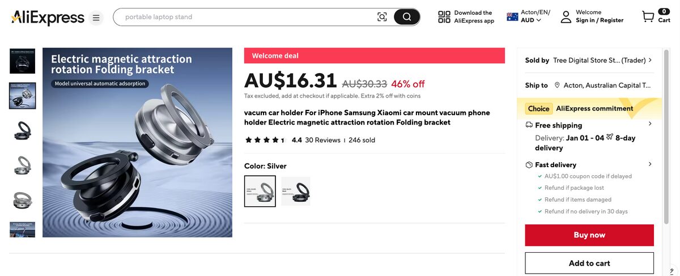Expand the Free shipping details
680x276 pixels.
(x=649, y=124)
